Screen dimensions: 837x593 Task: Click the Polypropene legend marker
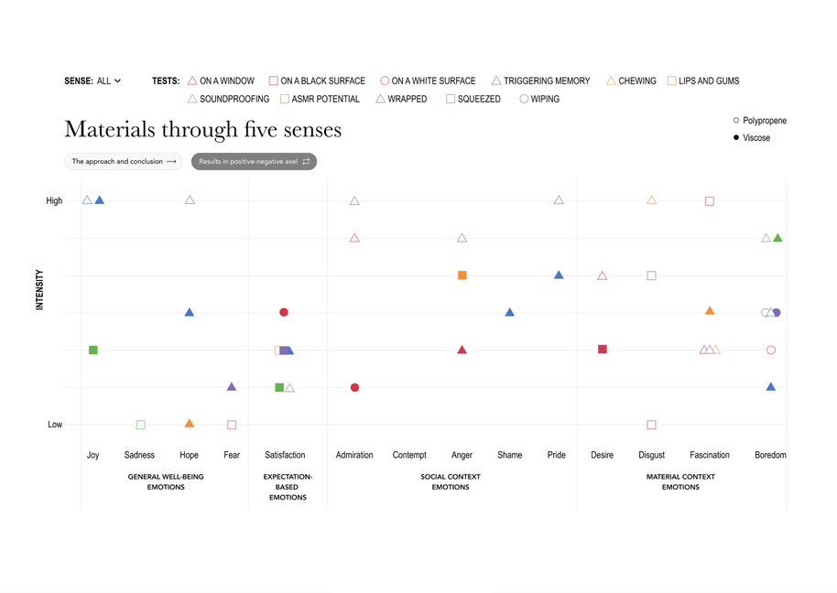(x=736, y=121)
